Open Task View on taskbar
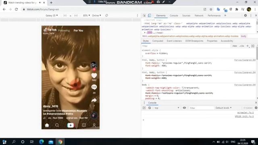258x145 pixels. click(x=32, y=142)
